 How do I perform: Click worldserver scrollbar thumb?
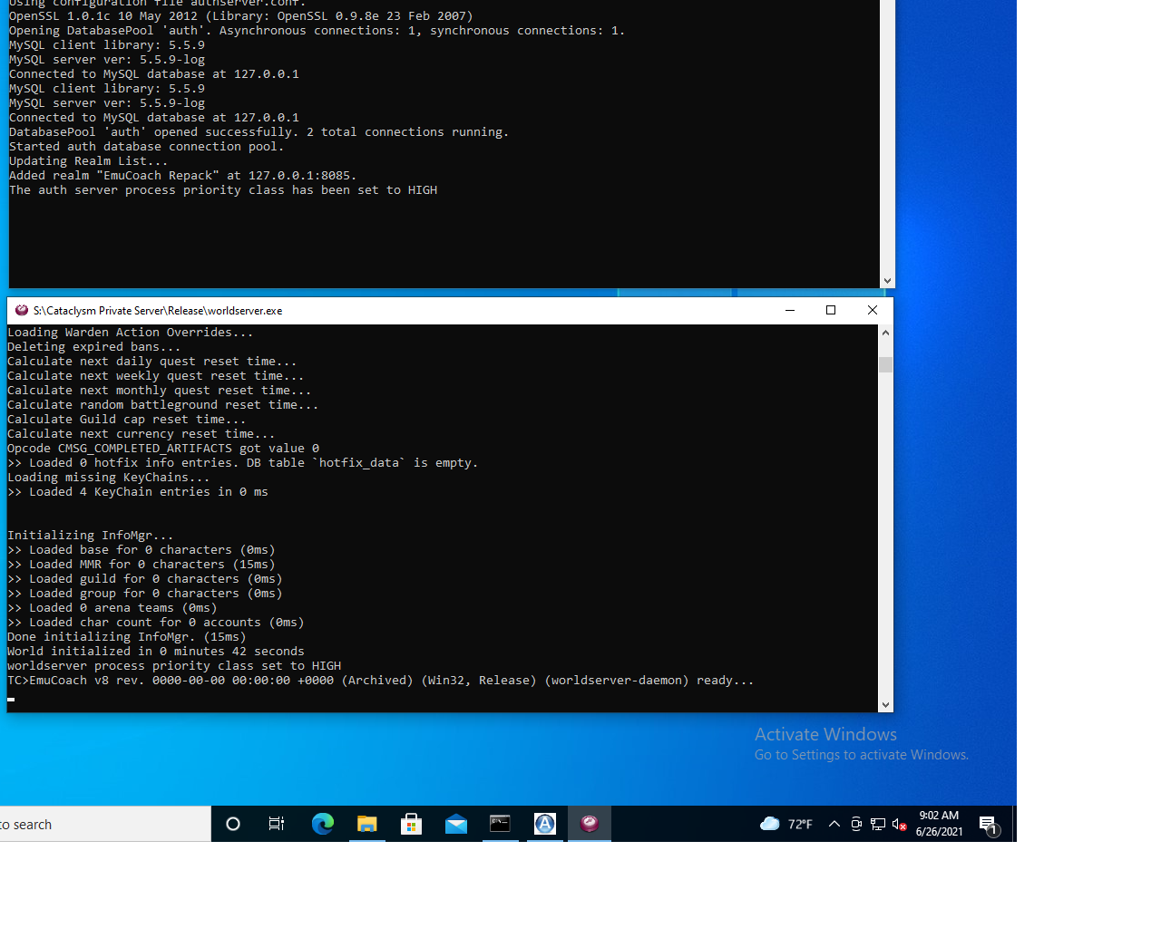pos(885,364)
